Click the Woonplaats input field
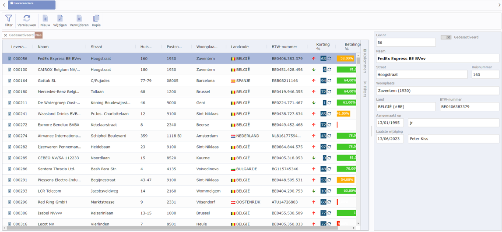The width and height of the screenshot is (502, 232). tap(437, 91)
